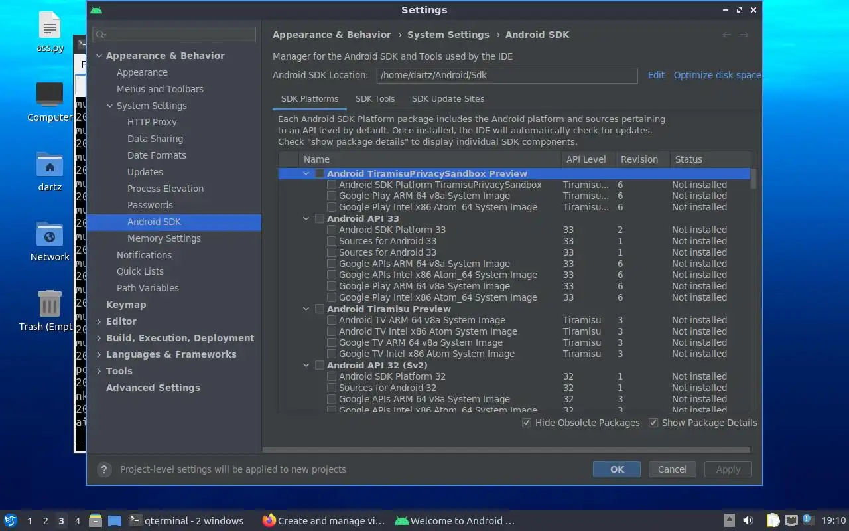Switch to workspace 4 in taskbar
Viewport: 849px width, 531px height.
coord(77,521)
